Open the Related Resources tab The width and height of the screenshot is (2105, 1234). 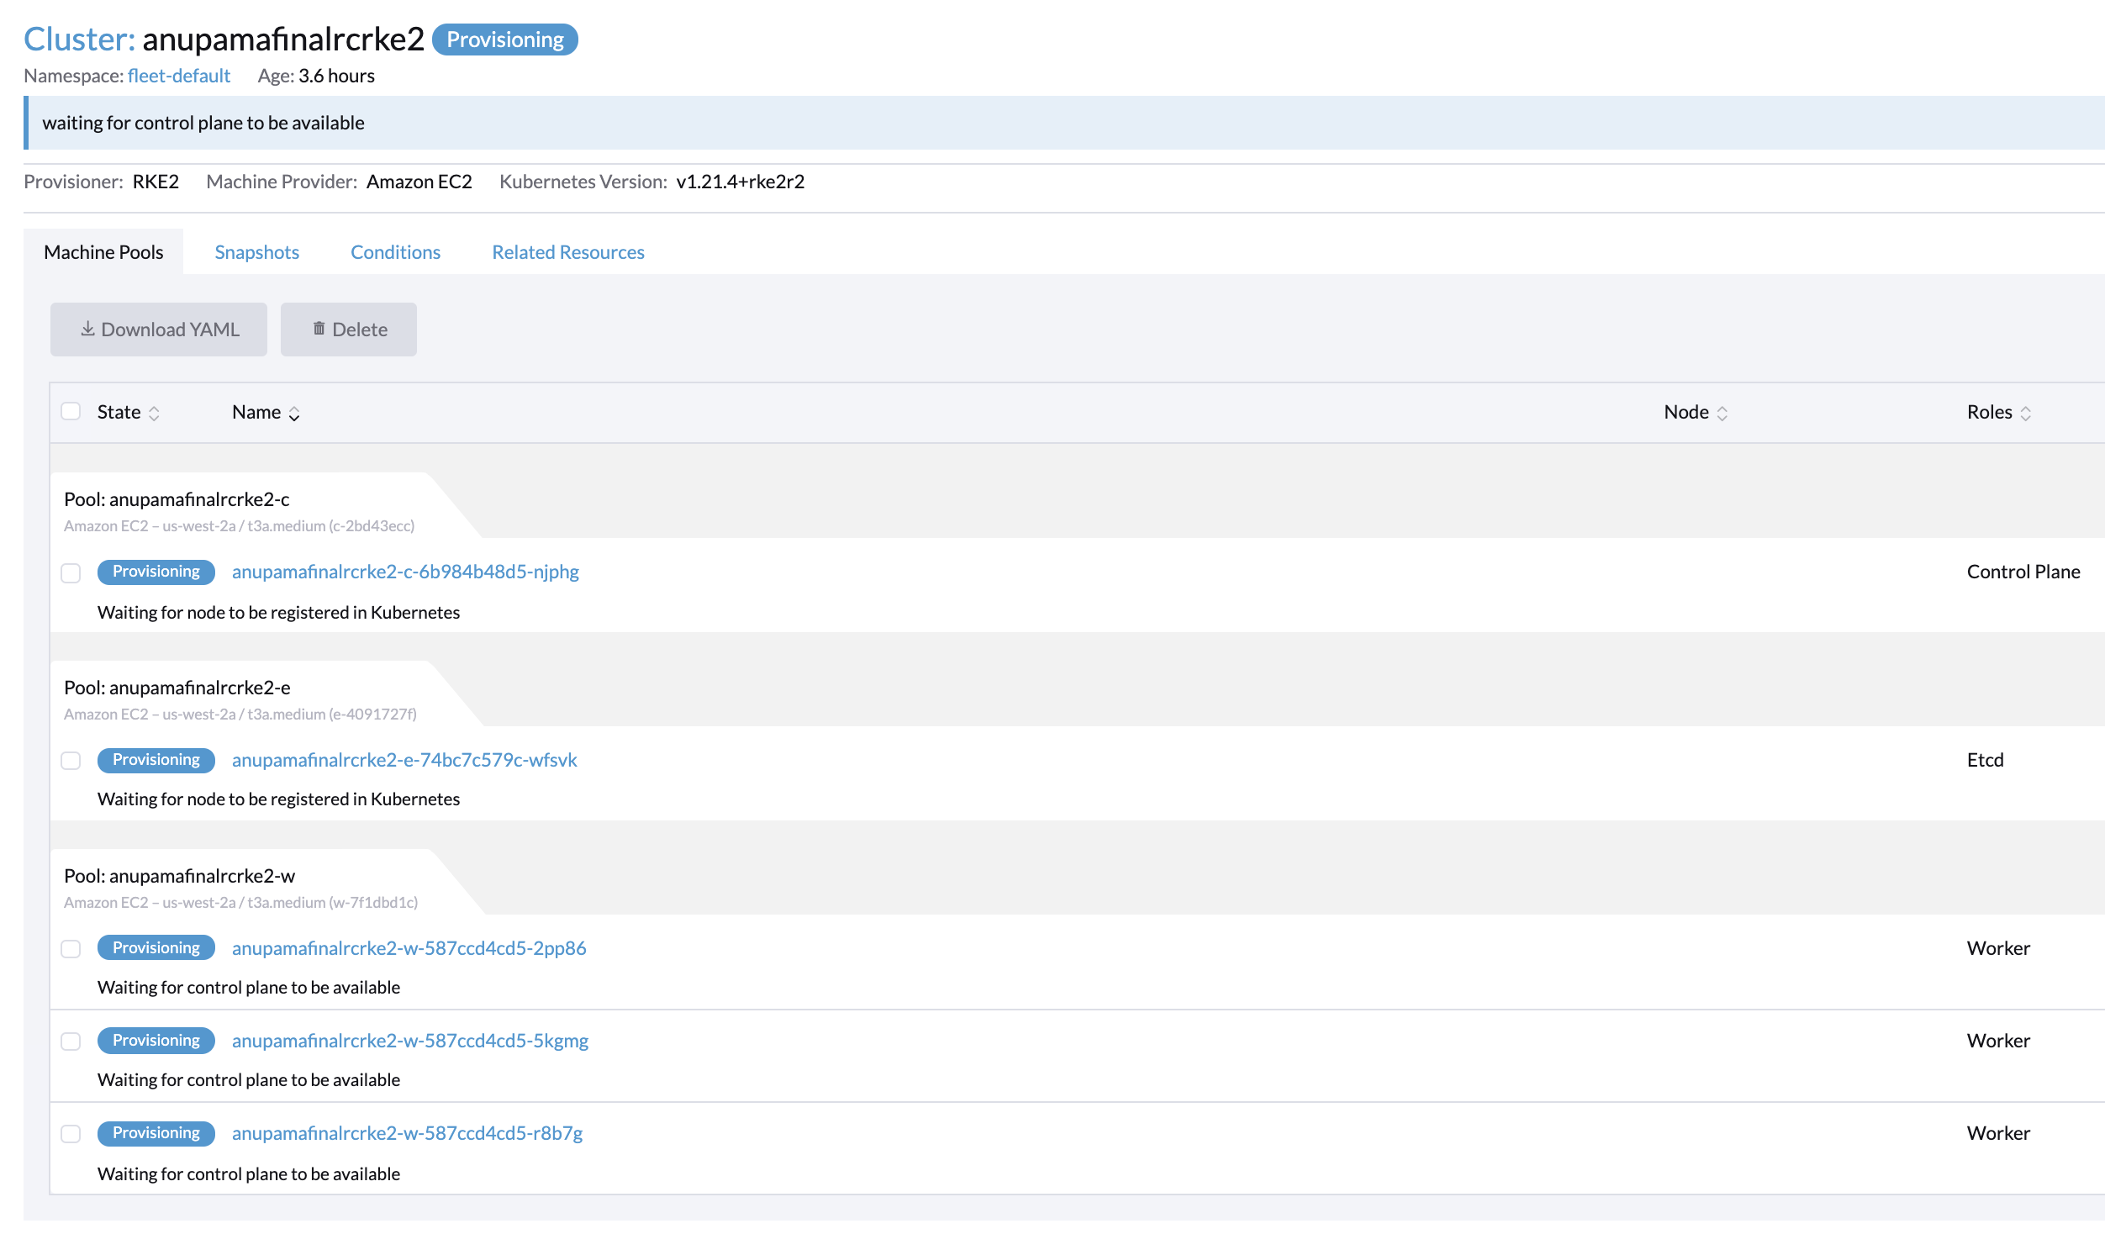tap(567, 251)
